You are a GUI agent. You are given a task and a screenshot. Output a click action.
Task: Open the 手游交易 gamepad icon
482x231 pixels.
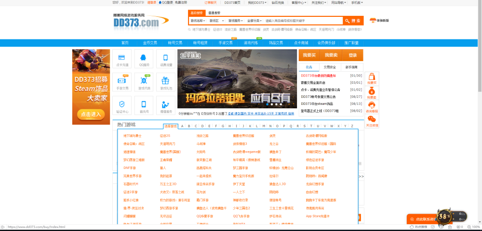[x=122, y=82]
